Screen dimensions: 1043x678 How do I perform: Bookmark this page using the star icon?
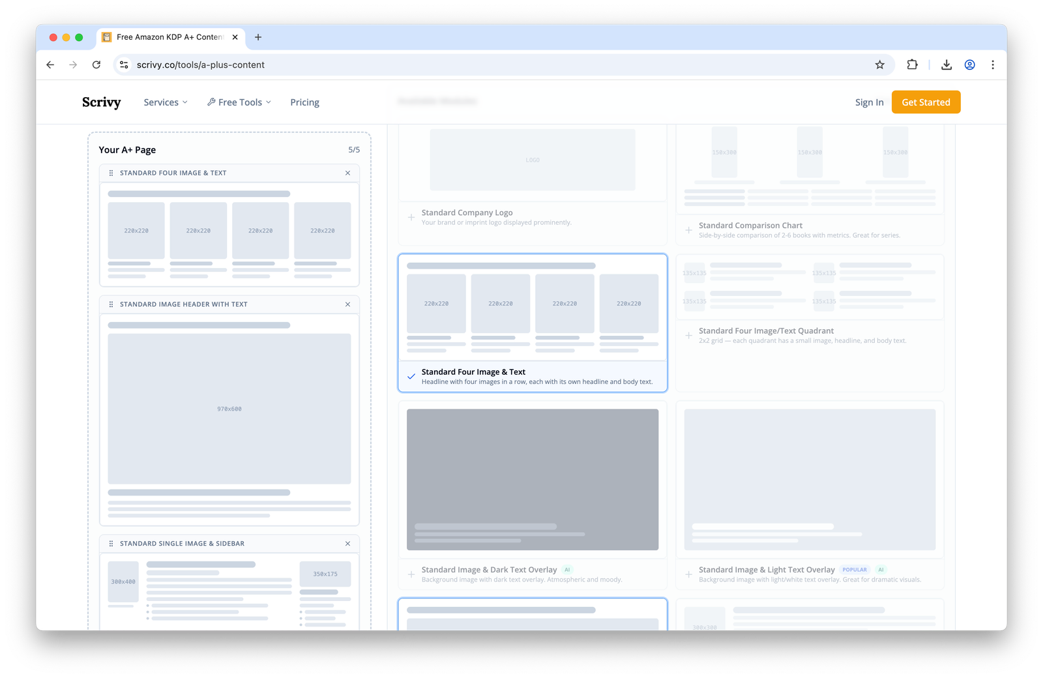click(x=880, y=65)
